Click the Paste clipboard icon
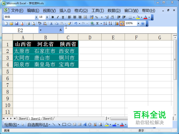The image size is (179, 134). click(x=62, y=23)
